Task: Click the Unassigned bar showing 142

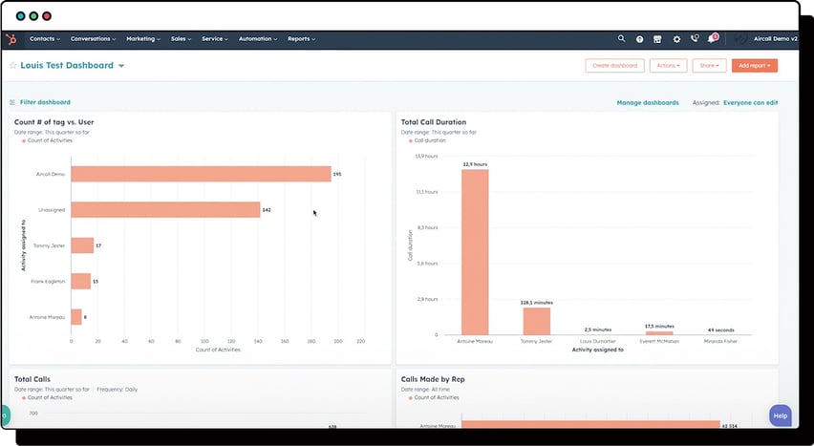Action: click(x=165, y=210)
